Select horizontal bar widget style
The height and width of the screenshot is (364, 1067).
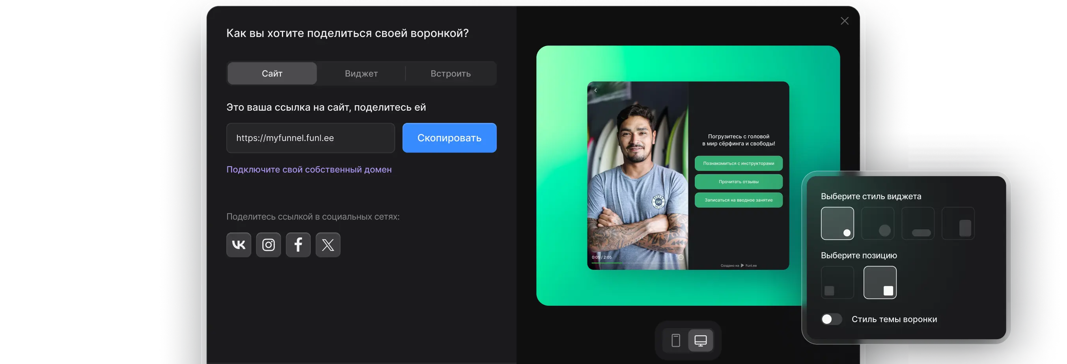tap(918, 223)
